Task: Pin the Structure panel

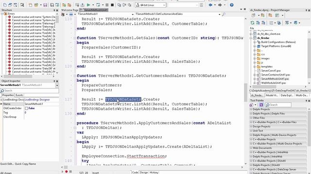Action: (x=54, y=10)
